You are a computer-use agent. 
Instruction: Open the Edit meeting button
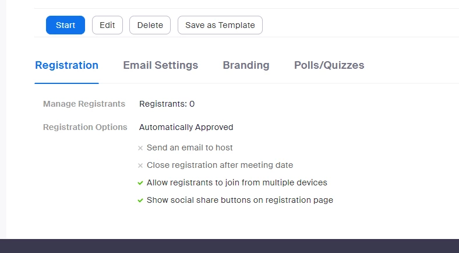point(107,25)
